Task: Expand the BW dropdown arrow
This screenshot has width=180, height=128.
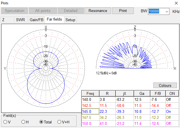Action: click(167, 11)
